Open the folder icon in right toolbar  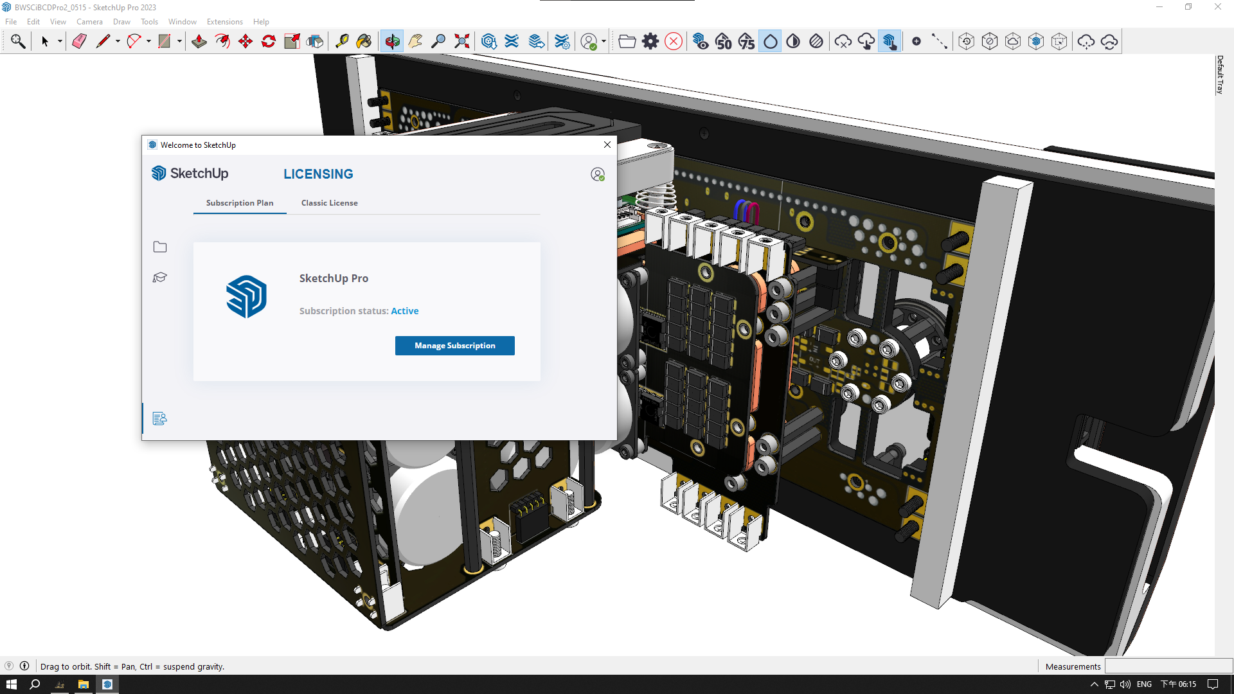627,42
